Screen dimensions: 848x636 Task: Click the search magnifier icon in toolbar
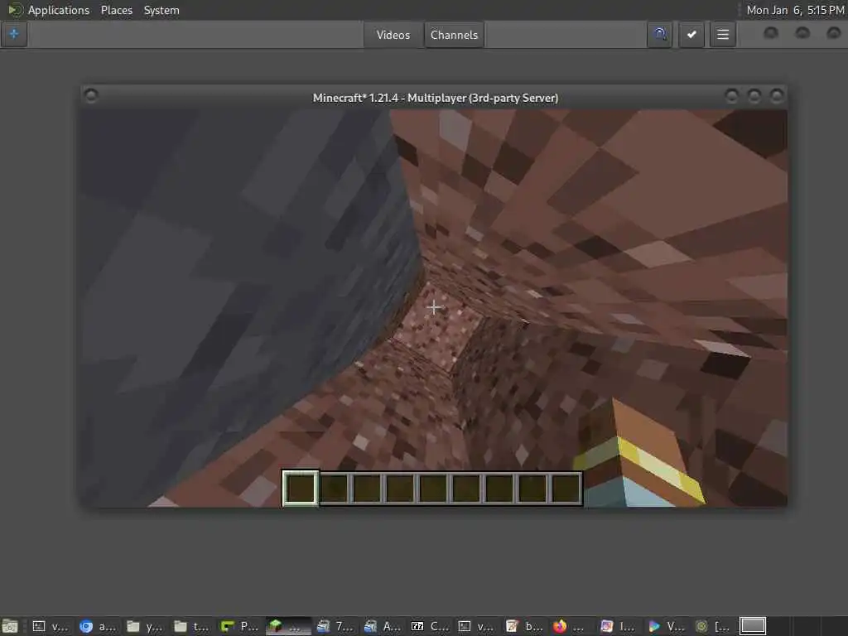(660, 35)
